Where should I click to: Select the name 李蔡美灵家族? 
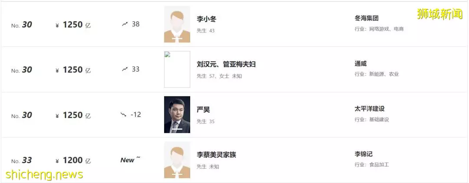[x=216, y=155]
